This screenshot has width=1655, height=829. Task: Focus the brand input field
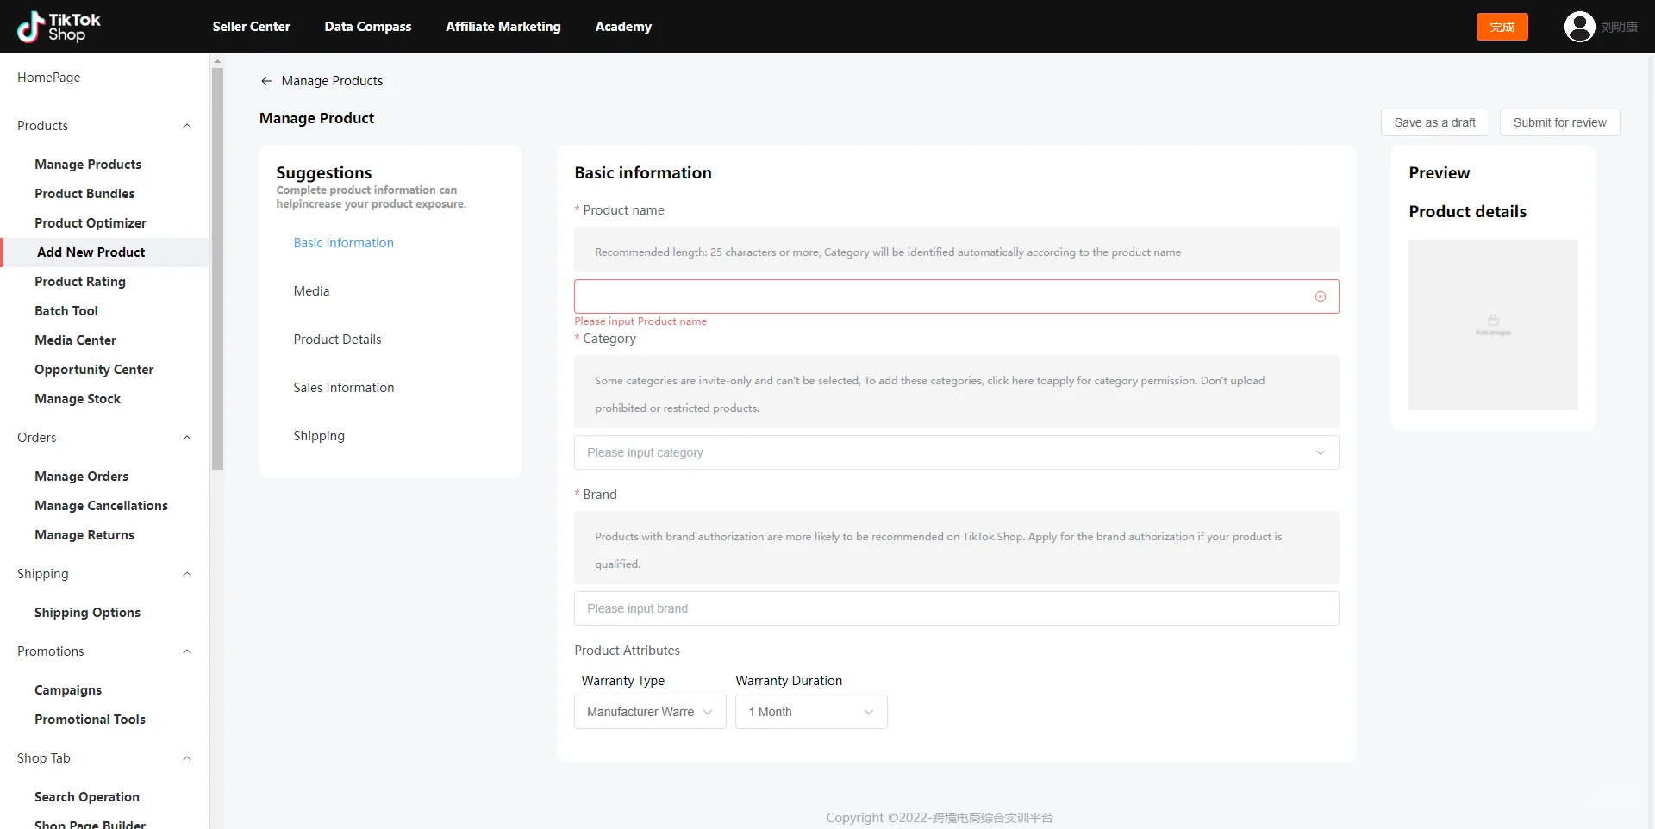coord(956,608)
